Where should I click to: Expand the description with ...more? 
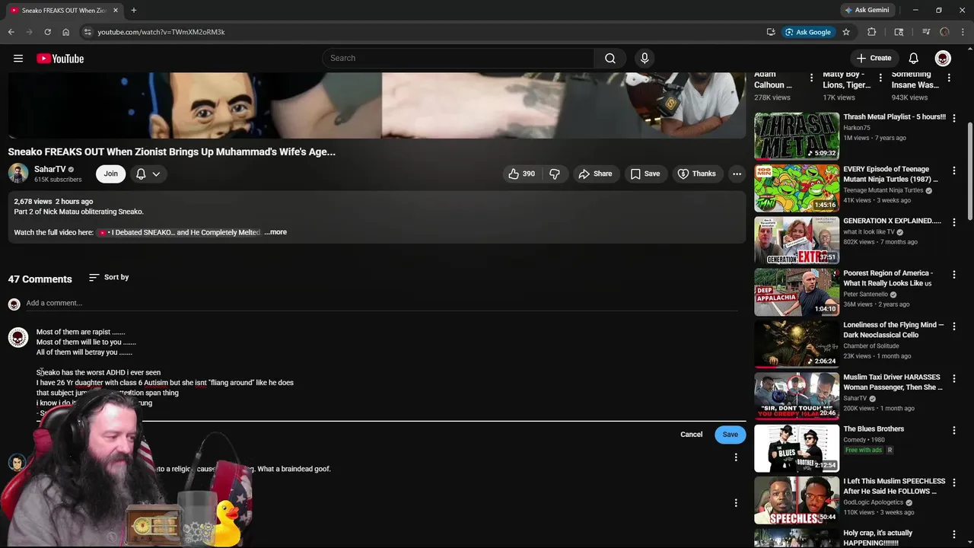pyautogui.click(x=275, y=232)
